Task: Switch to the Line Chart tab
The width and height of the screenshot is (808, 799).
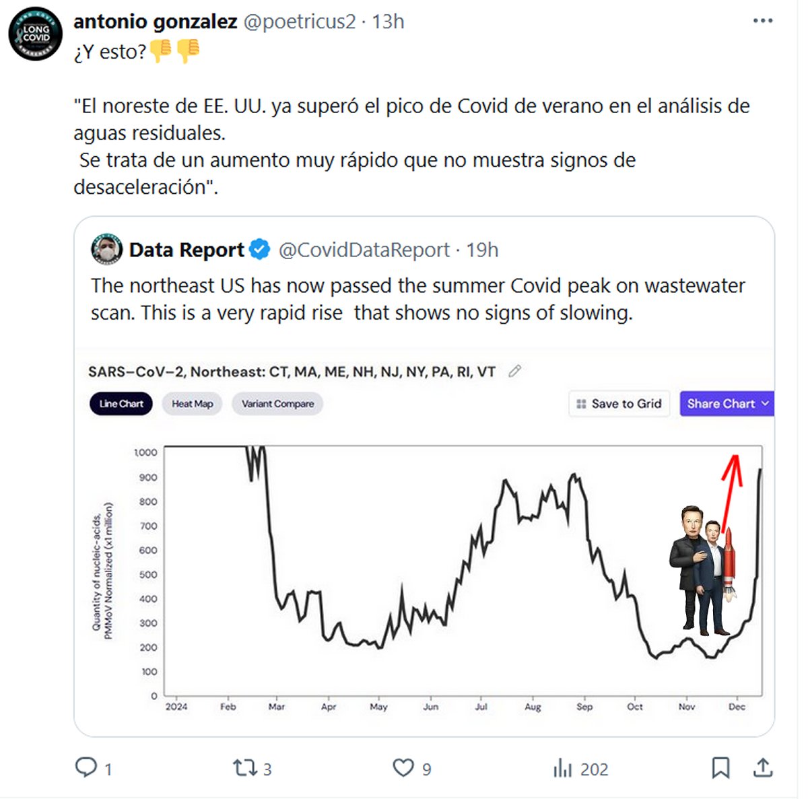Action: point(121,404)
